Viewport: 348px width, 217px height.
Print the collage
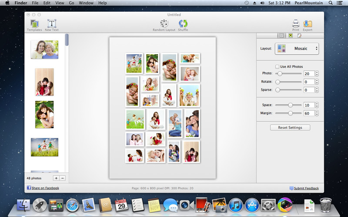click(296, 25)
